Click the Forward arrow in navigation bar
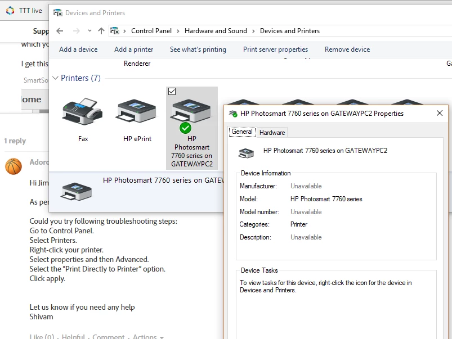This screenshot has width=452, height=339. pyautogui.click(x=76, y=31)
